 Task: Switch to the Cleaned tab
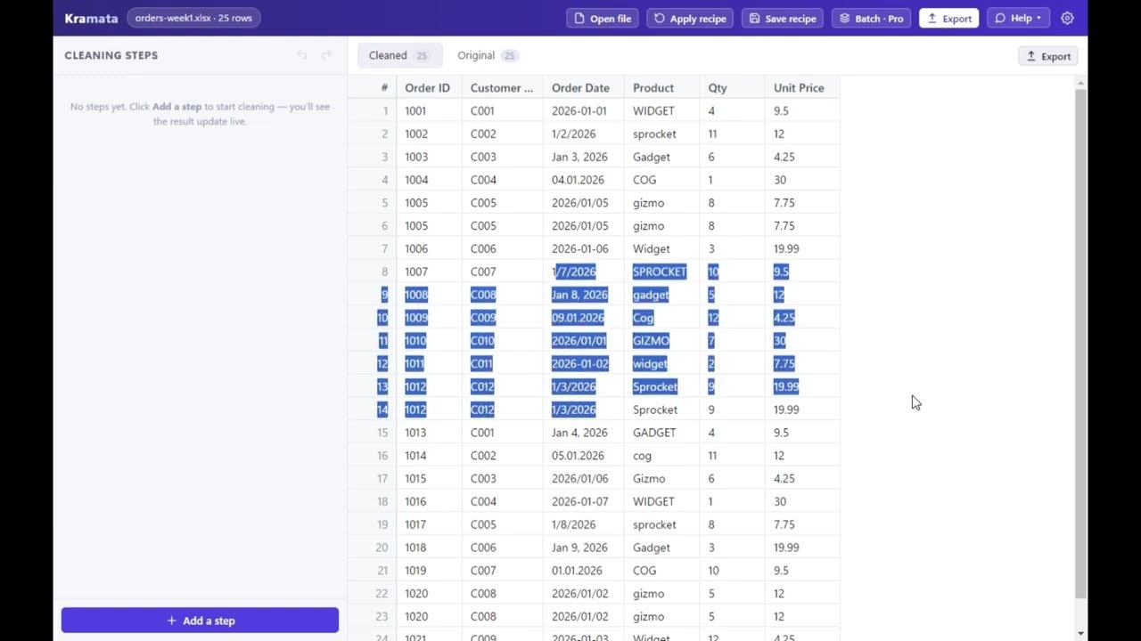[x=399, y=55]
